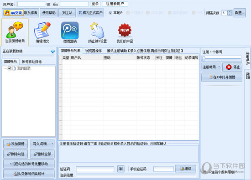Image resolution: width=251 pixels, height=180 pixels.
Task: Click the 用户名 column header
Action: [x=87, y=58]
